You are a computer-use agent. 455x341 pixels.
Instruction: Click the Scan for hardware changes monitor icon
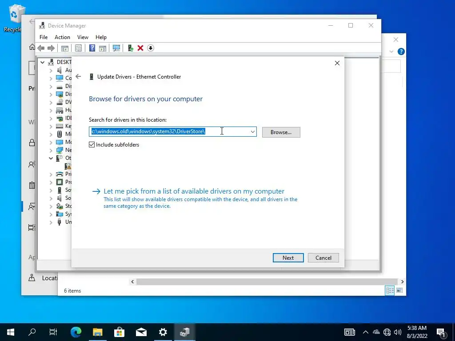[x=116, y=48]
